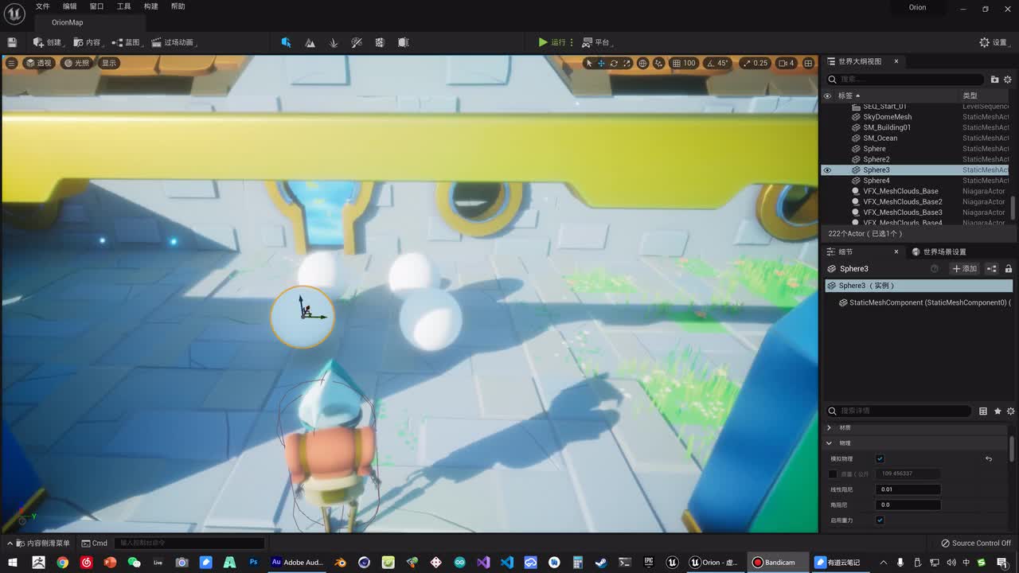
Task: Toggle scale snap icon
Action: [x=746, y=63]
